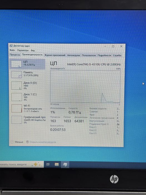This screenshot has height=195, width=146.
Task: Switch to the Пользователи tab
Action: click(x=89, y=55)
